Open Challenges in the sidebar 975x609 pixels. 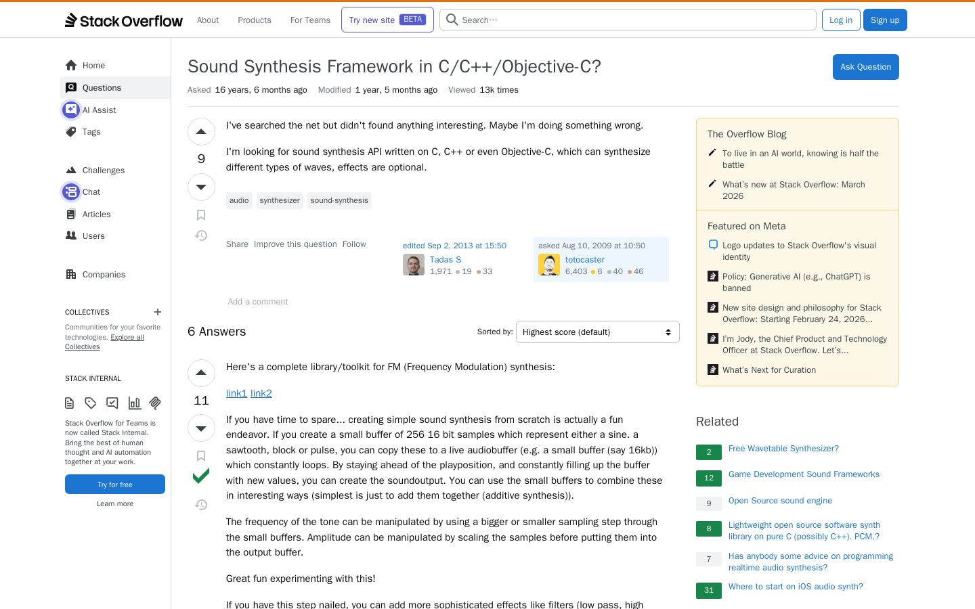115,171
